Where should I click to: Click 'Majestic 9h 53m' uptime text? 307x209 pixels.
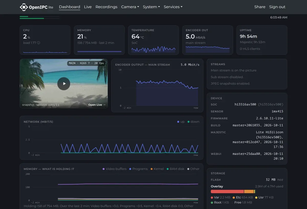(253, 42)
